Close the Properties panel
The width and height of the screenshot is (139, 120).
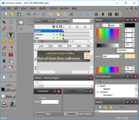pyautogui.click(x=59, y=91)
